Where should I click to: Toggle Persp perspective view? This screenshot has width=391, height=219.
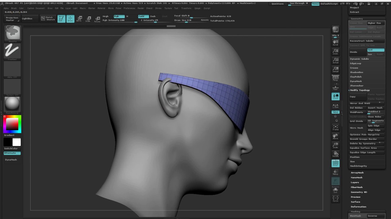(335, 78)
